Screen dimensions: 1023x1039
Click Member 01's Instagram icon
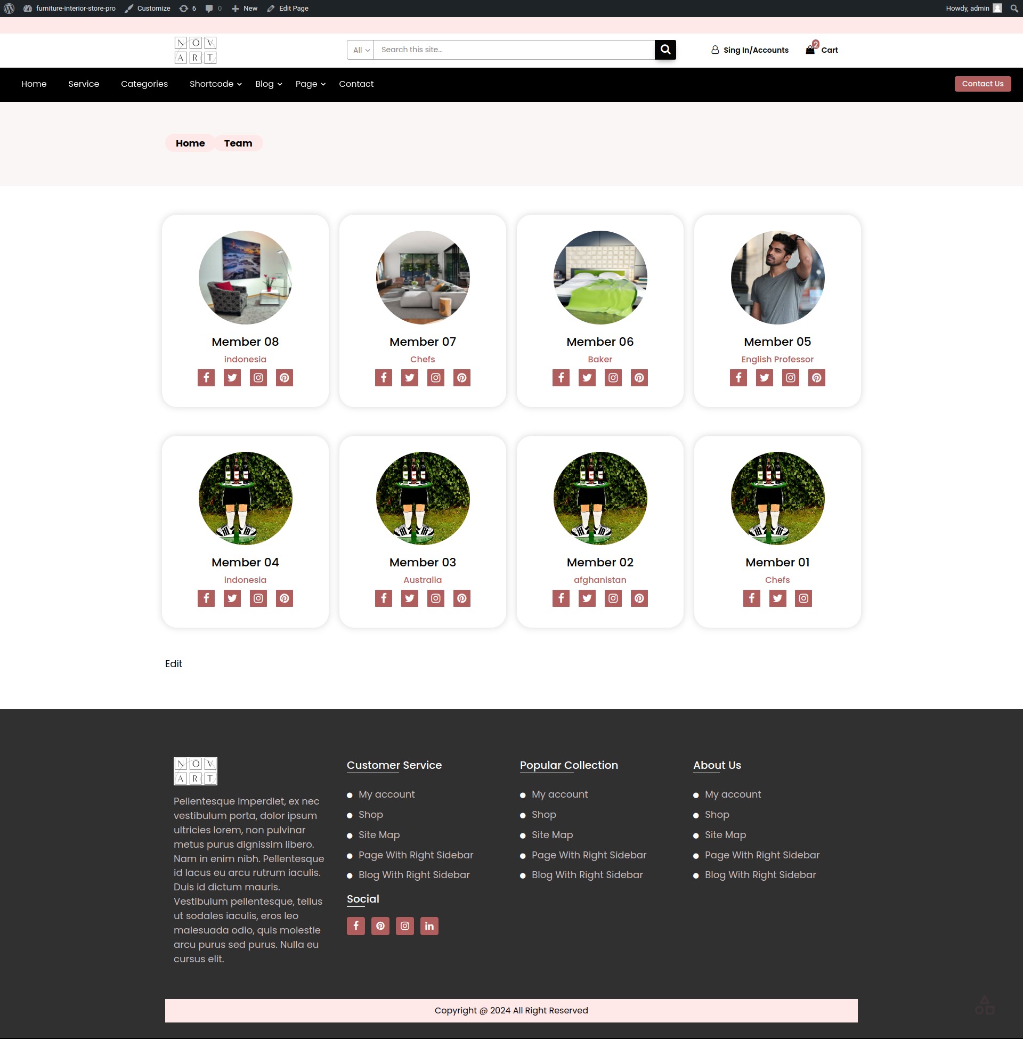[x=803, y=598]
